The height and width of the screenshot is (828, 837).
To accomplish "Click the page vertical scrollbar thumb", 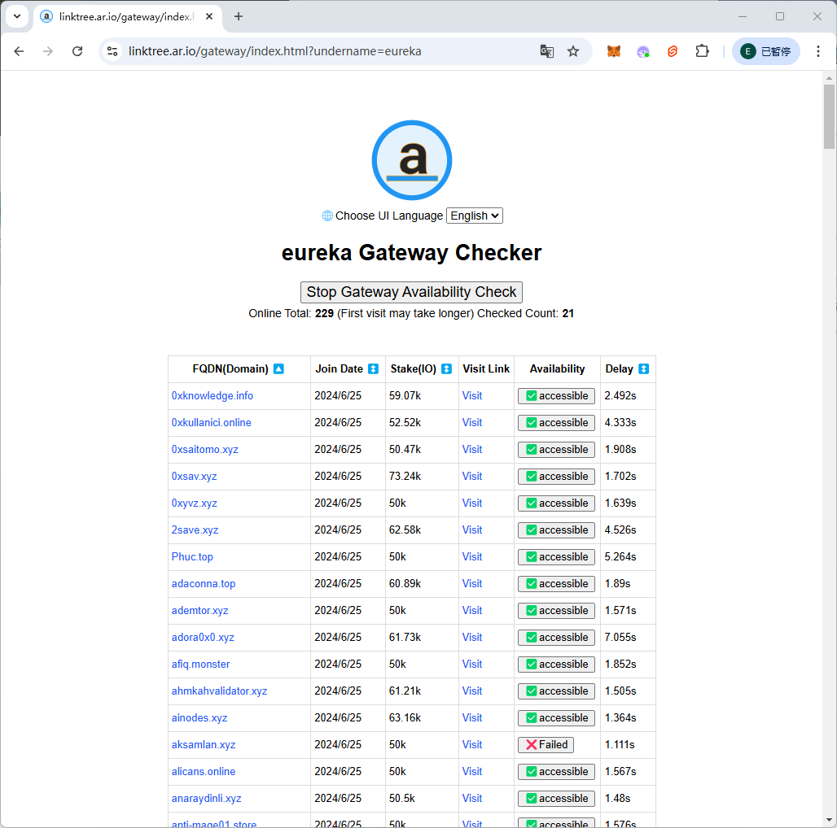I will coord(829,116).
